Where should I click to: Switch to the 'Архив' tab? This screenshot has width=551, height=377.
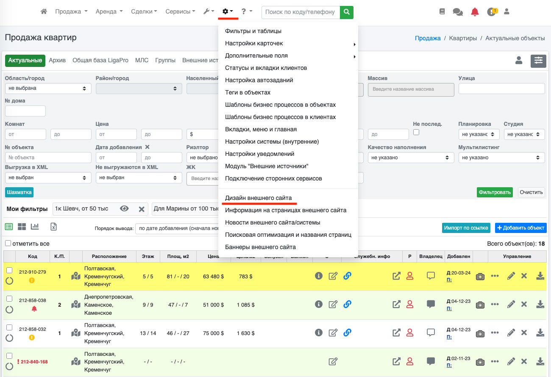click(57, 60)
